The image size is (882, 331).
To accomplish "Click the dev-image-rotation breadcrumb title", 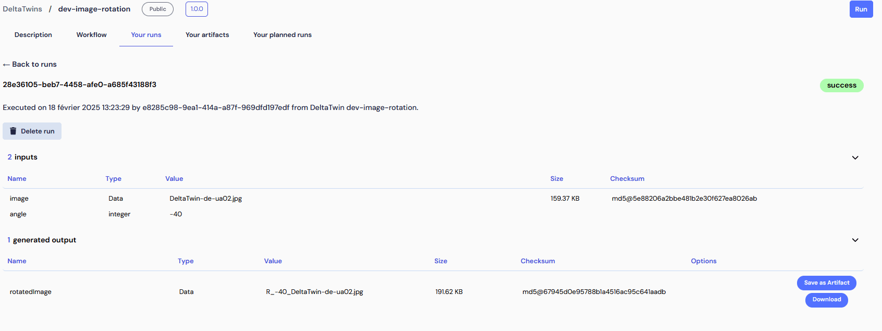I will 94,9.
